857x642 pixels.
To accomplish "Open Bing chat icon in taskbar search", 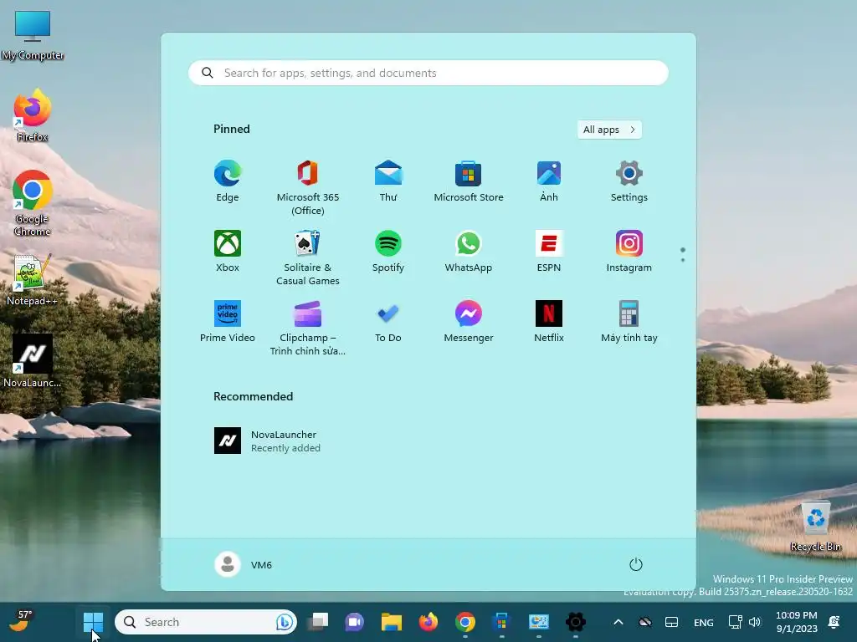I will pyautogui.click(x=285, y=622).
